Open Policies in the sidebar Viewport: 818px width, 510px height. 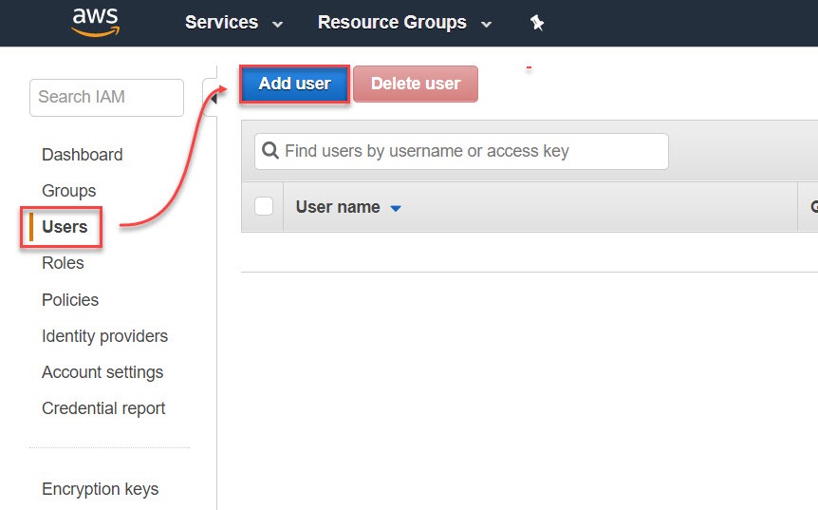[x=70, y=299]
